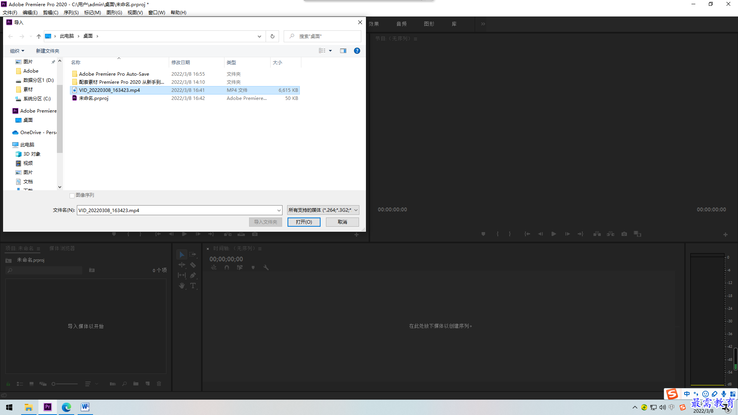This screenshot has height=415, width=738.
Task: Open the supported media type dropdown
Action: click(323, 210)
